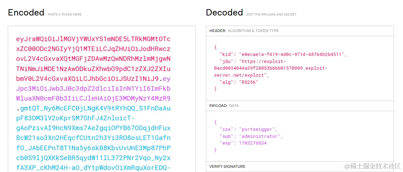Click encoded line starting "eyJraWQiOiJl"

93,39
